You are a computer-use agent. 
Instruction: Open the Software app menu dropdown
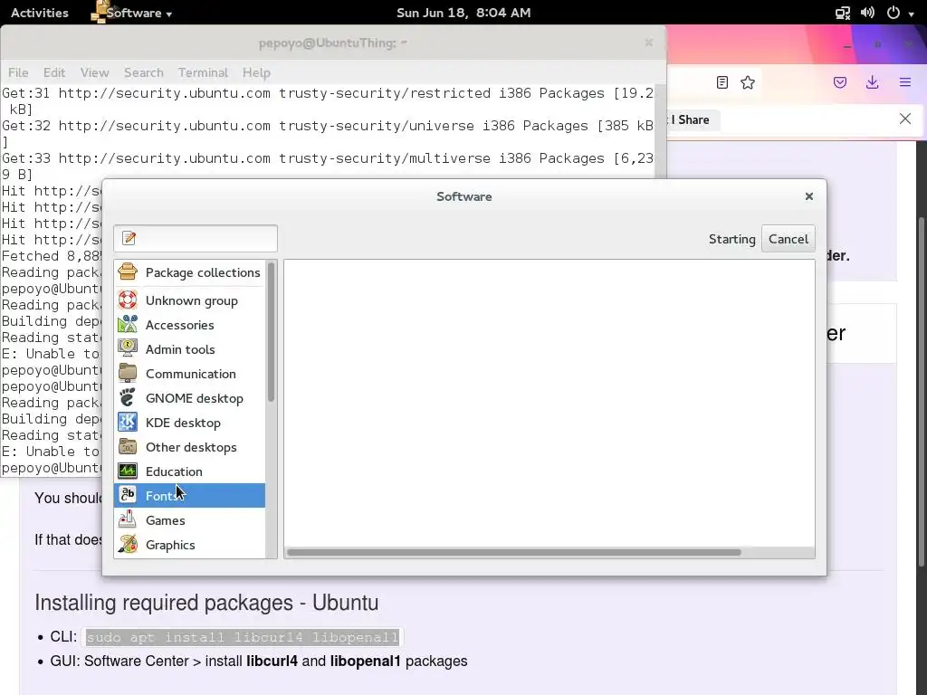click(x=131, y=13)
